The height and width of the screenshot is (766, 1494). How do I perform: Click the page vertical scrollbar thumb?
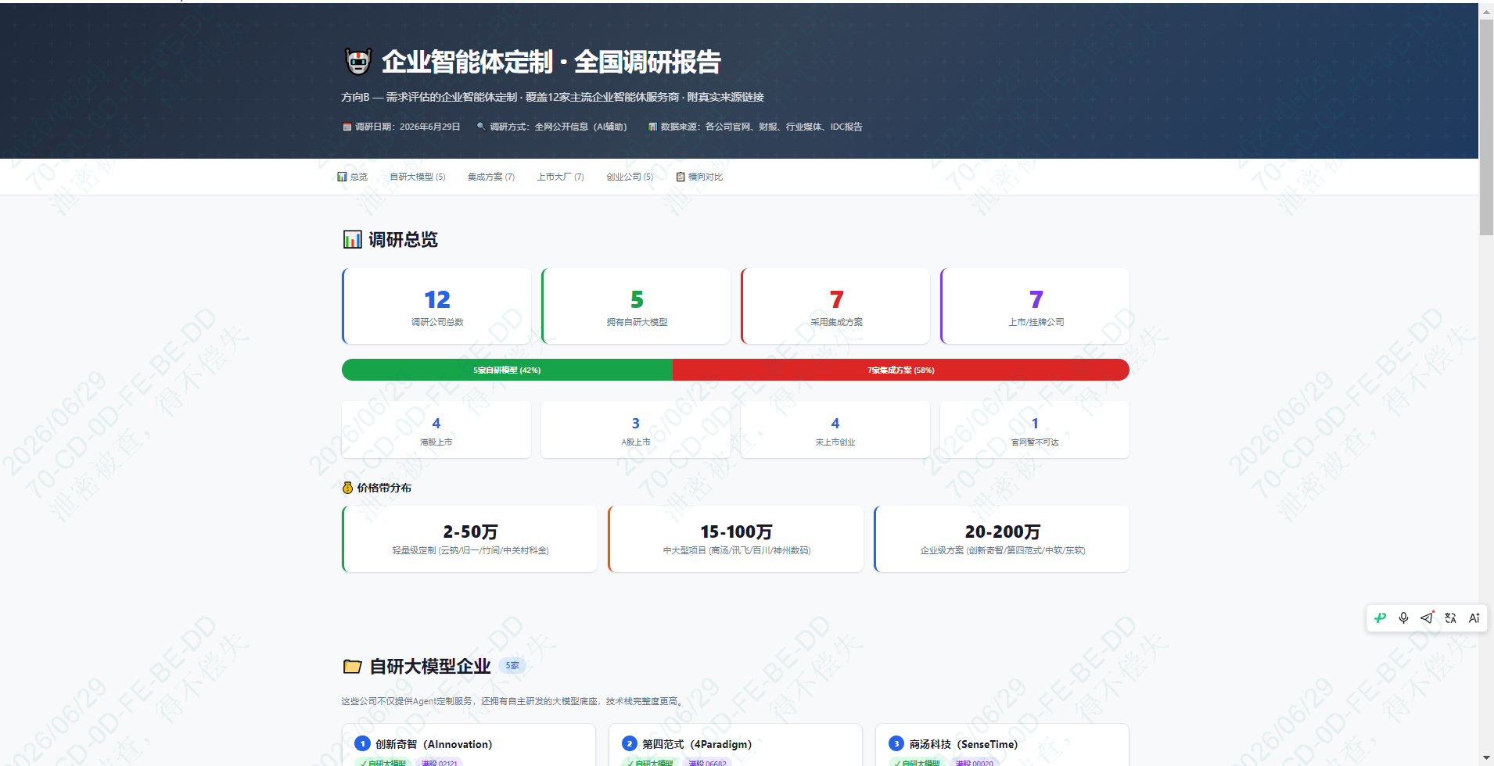(x=1486, y=127)
